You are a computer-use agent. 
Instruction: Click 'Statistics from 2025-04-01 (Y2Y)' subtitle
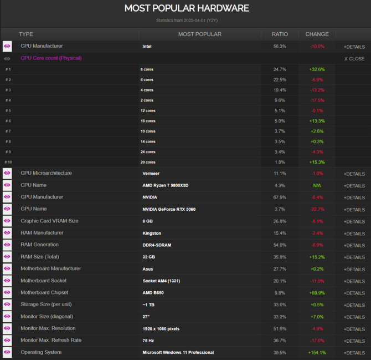[187, 21]
